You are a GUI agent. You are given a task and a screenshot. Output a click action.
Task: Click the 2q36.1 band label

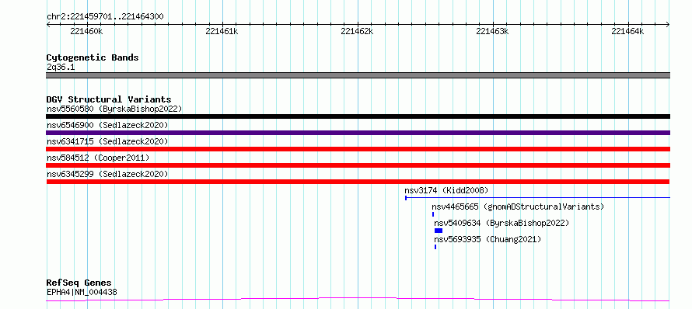pyautogui.click(x=61, y=68)
